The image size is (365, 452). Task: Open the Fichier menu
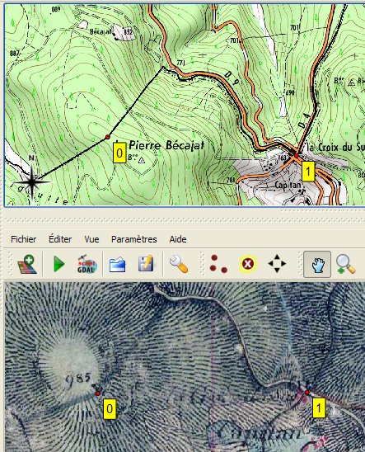(x=24, y=239)
